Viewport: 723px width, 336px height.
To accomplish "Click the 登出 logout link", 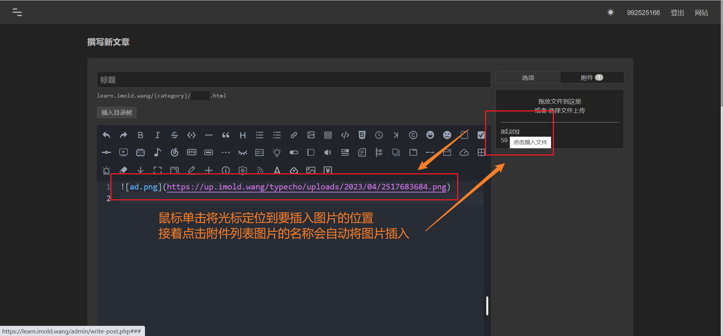I will click(677, 13).
